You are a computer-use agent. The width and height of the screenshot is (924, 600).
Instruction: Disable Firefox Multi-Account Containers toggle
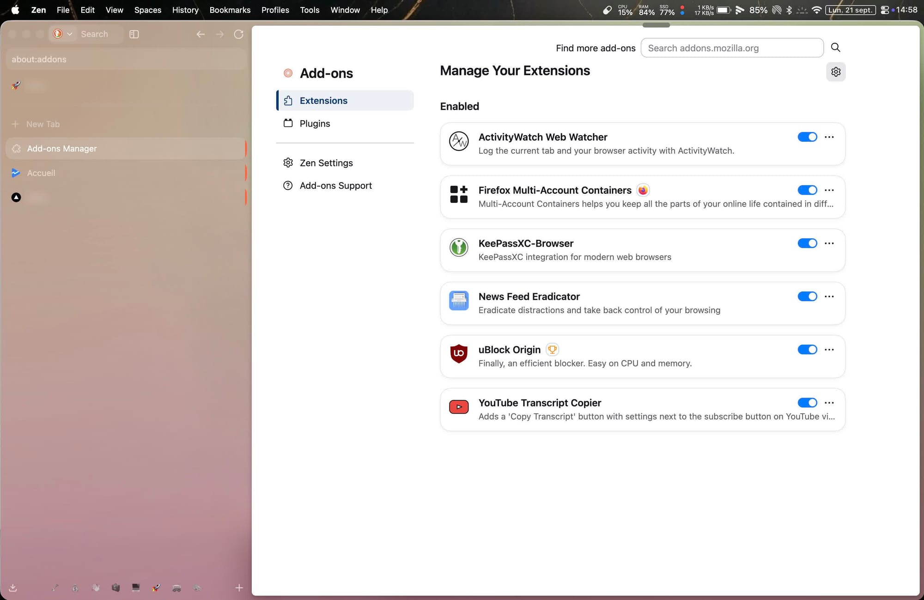[x=807, y=190]
